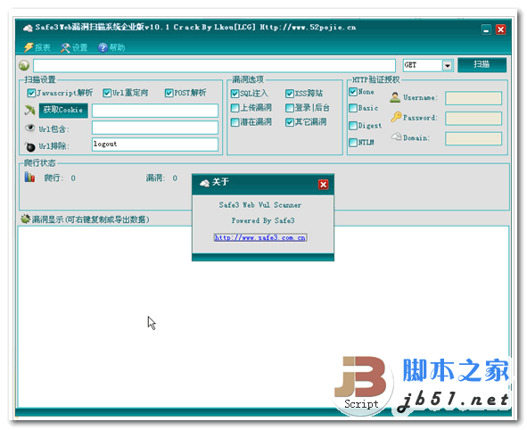Click the lightning bolt report icon

click(29, 47)
